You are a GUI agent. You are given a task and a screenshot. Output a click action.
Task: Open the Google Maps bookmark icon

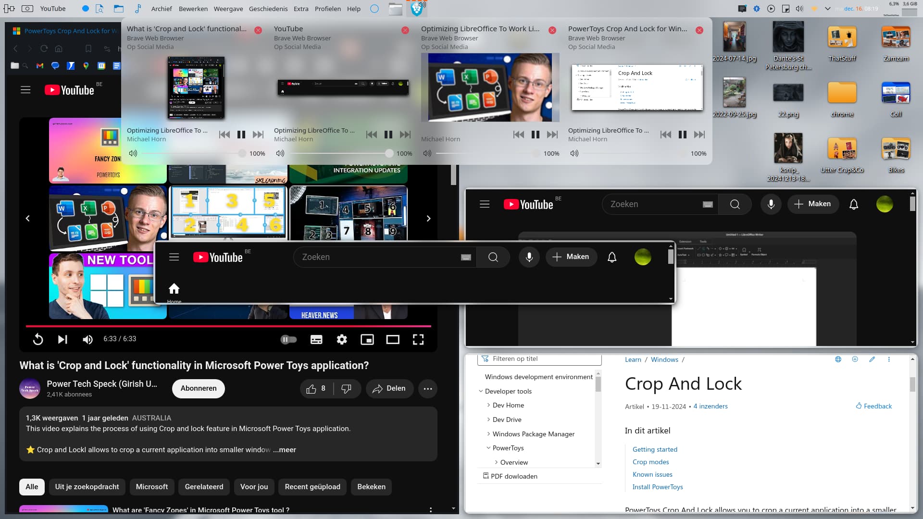pos(86,66)
